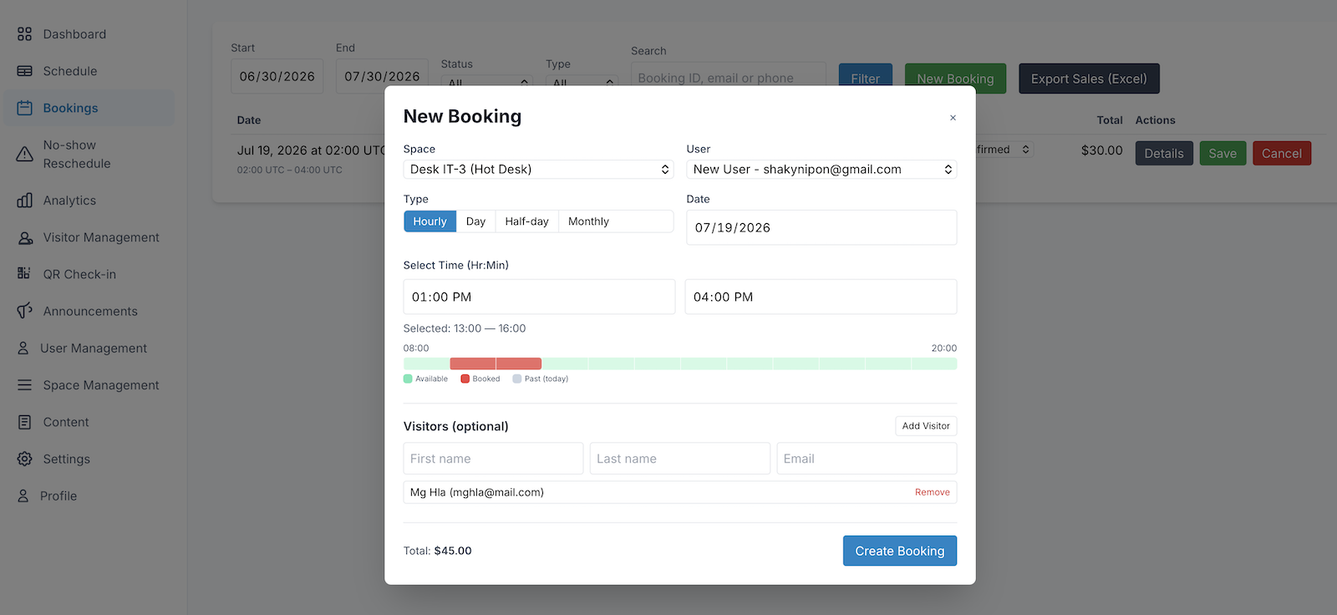Screen dimensions: 1337x615
Task: Click the Bookings calendar icon
Action: (x=24, y=108)
